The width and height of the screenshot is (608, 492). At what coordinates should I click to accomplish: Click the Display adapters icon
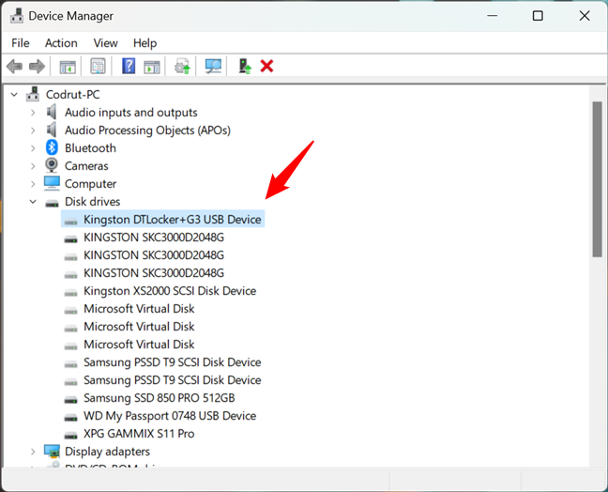pyautogui.click(x=52, y=452)
